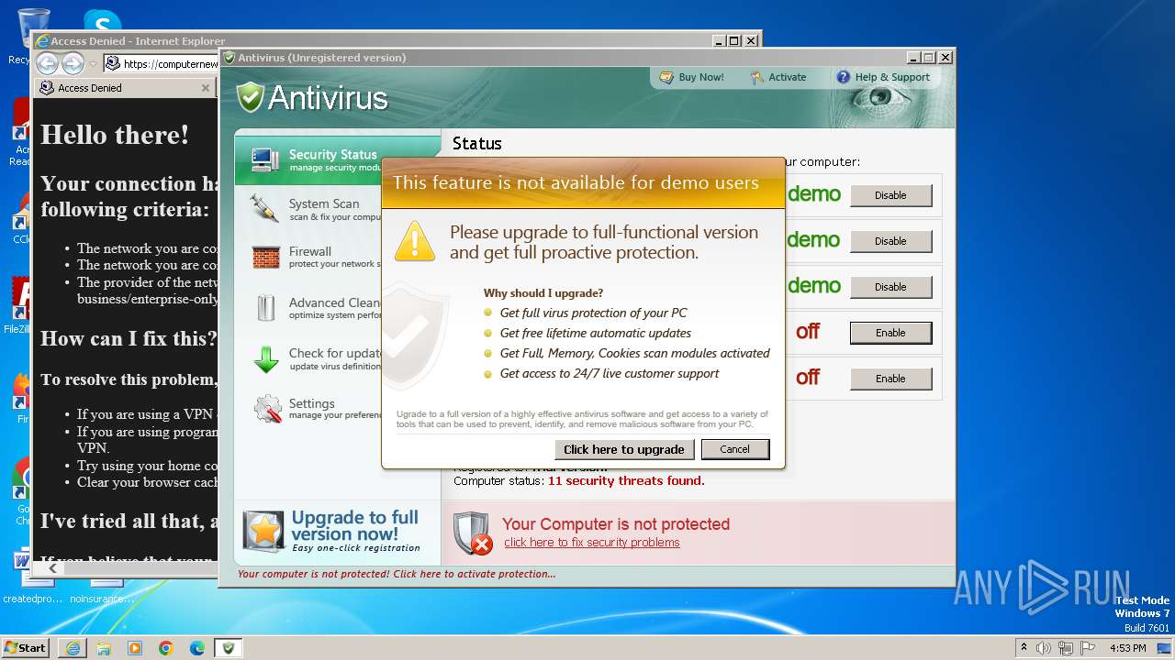The image size is (1175, 660).
Task: Show hidden tray icons arrow
Action: coord(1024,647)
